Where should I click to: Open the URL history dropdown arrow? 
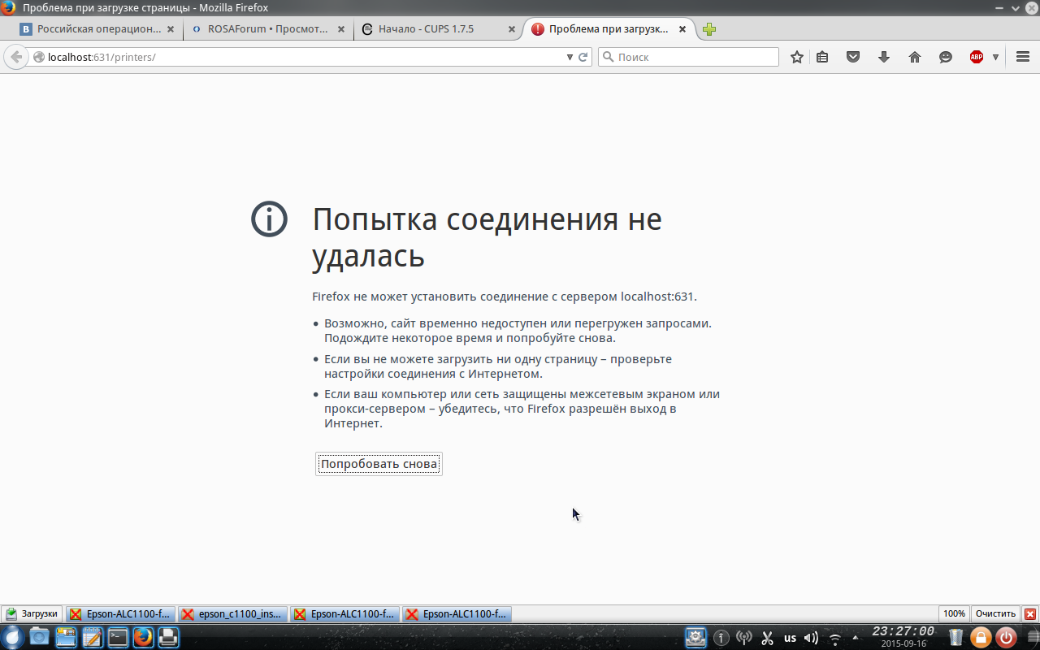570,57
